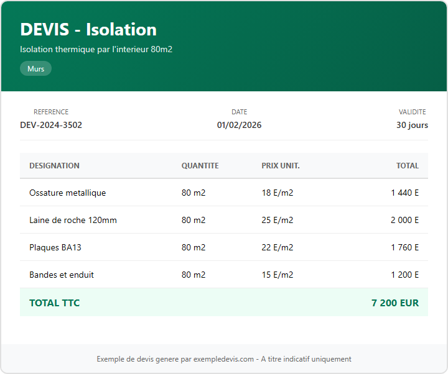Select the subtitle Isolation thermique par l'interieur

[96, 49]
